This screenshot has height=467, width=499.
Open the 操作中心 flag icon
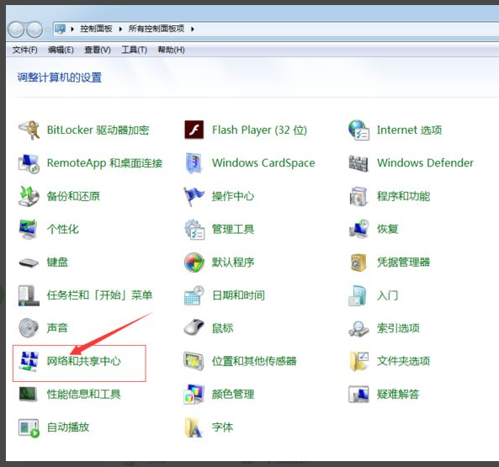click(194, 196)
